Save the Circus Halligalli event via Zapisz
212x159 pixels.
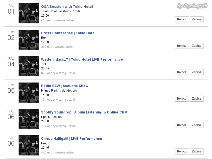click(197, 151)
